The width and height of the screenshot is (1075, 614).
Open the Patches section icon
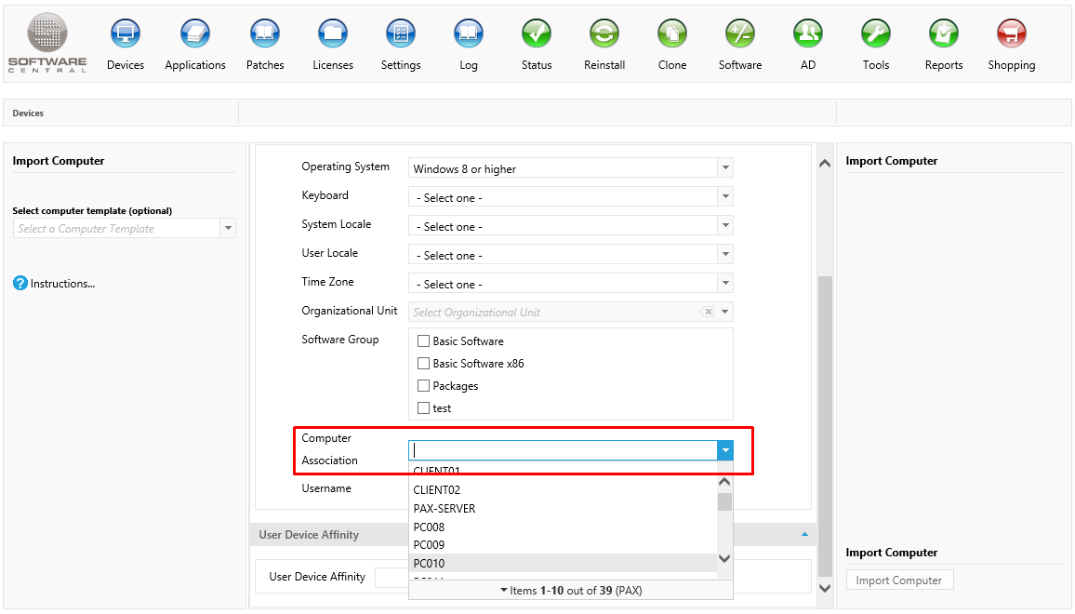(265, 35)
